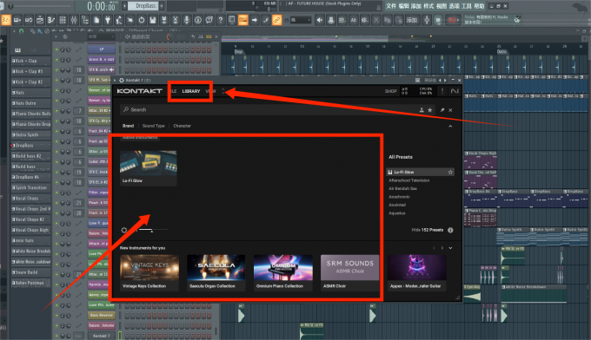Select the Sound Type filter tab

(154, 126)
